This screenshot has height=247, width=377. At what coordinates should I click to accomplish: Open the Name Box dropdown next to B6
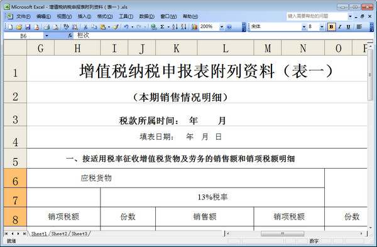click(46, 36)
